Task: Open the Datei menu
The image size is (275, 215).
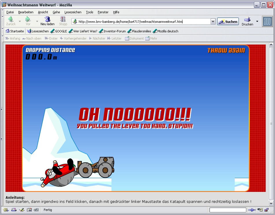Action: click(x=10, y=12)
